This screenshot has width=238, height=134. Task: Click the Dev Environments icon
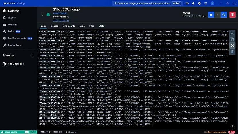pos(4,38)
